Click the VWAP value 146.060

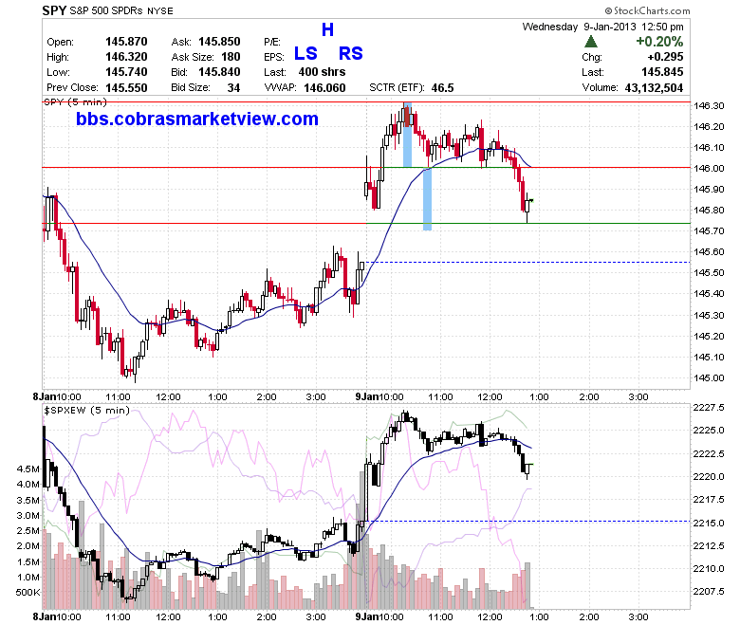324,88
